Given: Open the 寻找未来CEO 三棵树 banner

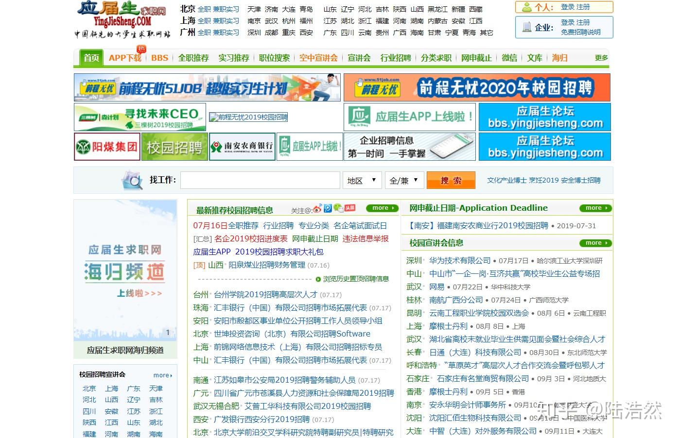Looking at the screenshot, I should (139, 117).
